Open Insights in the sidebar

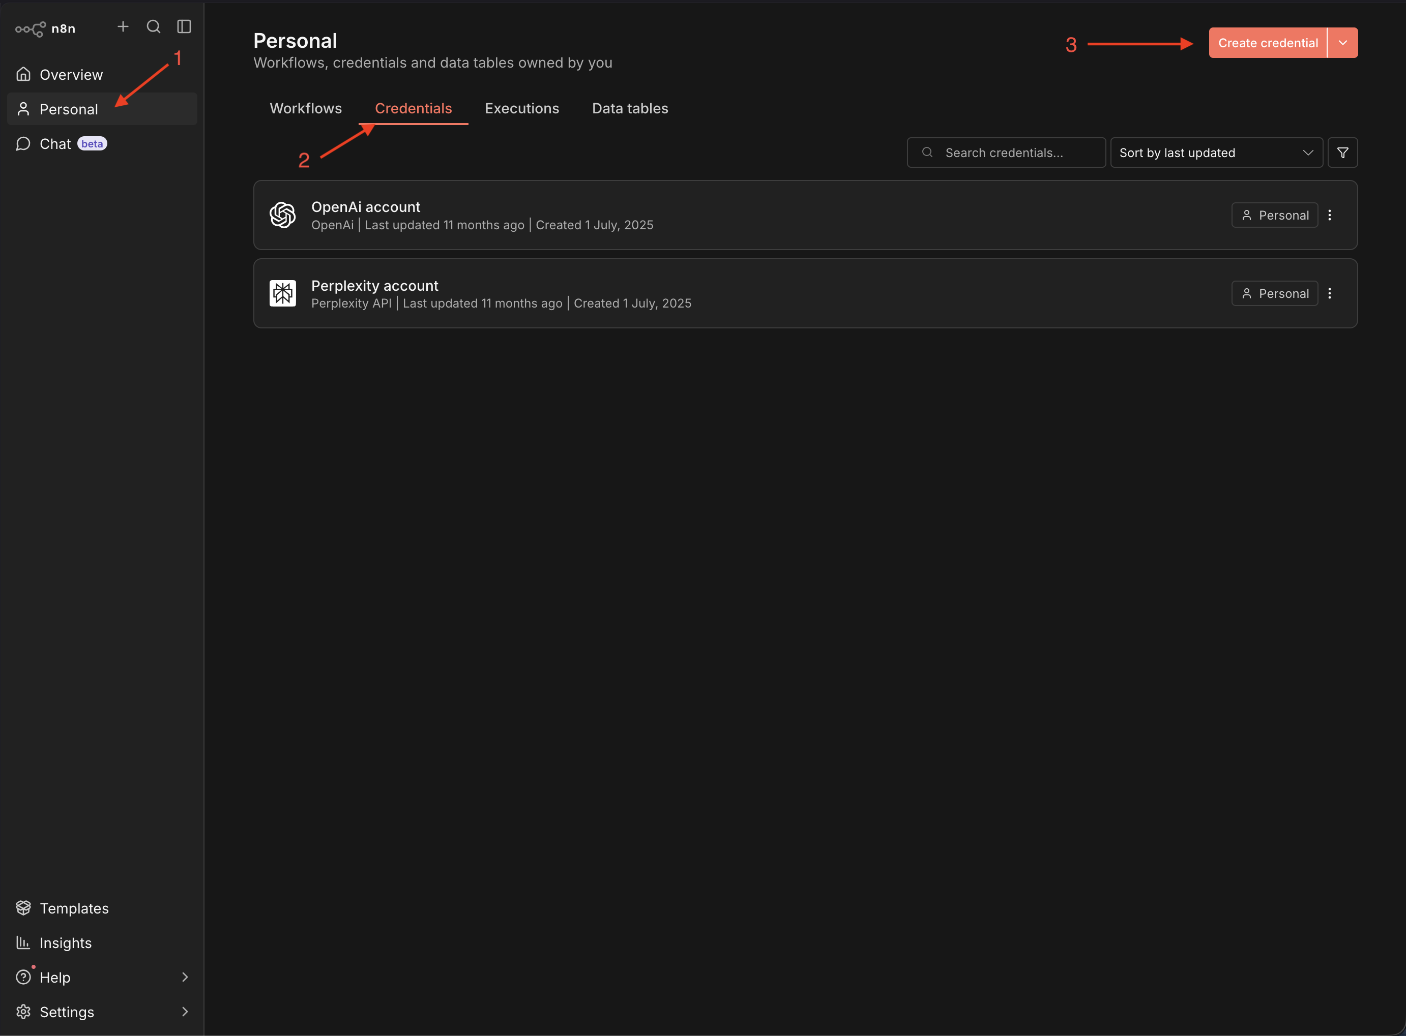pyautogui.click(x=102, y=942)
